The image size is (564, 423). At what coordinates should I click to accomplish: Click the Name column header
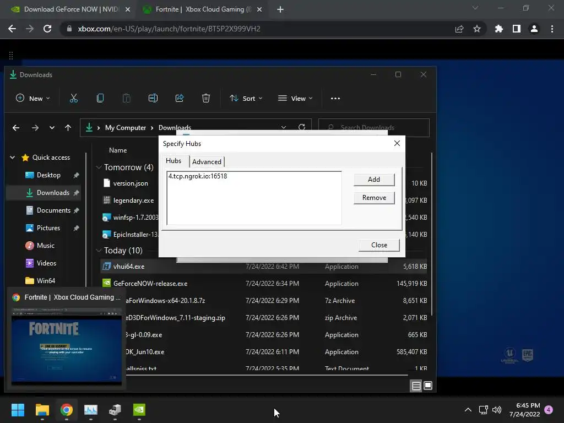coord(118,150)
